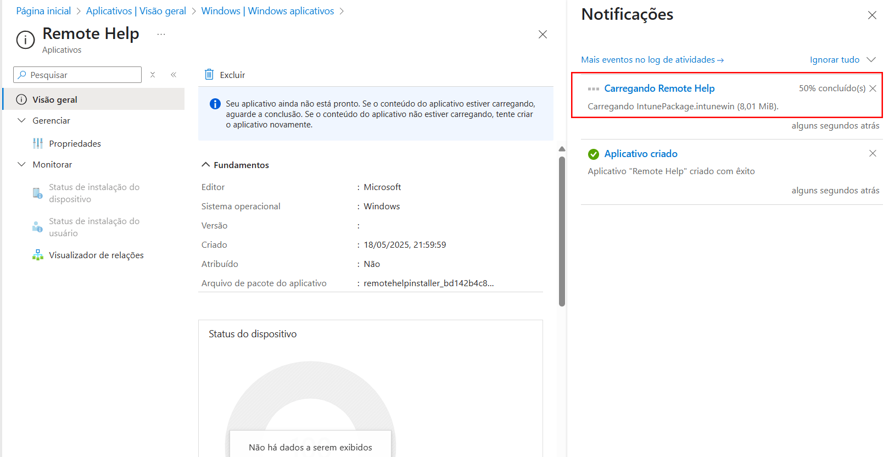
Task: Select Visão geral in the sidebar
Action: pyautogui.click(x=93, y=99)
